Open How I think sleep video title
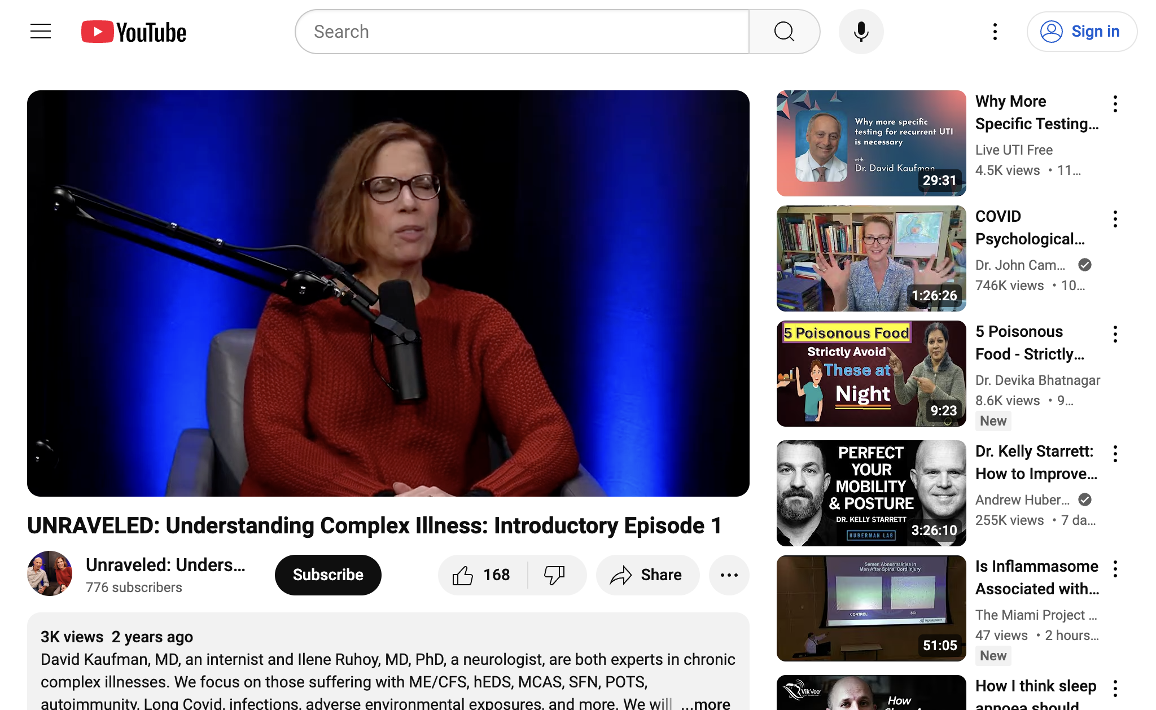The image size is (1156, 710). [1036, 695]
